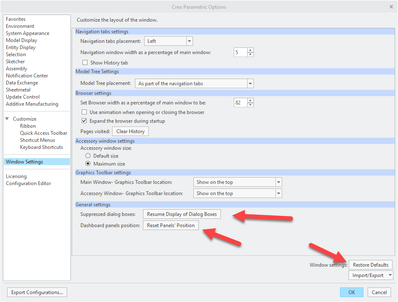Open the Configuration Editor
This screenshot has height=302, width=398.
pos(28,183)
